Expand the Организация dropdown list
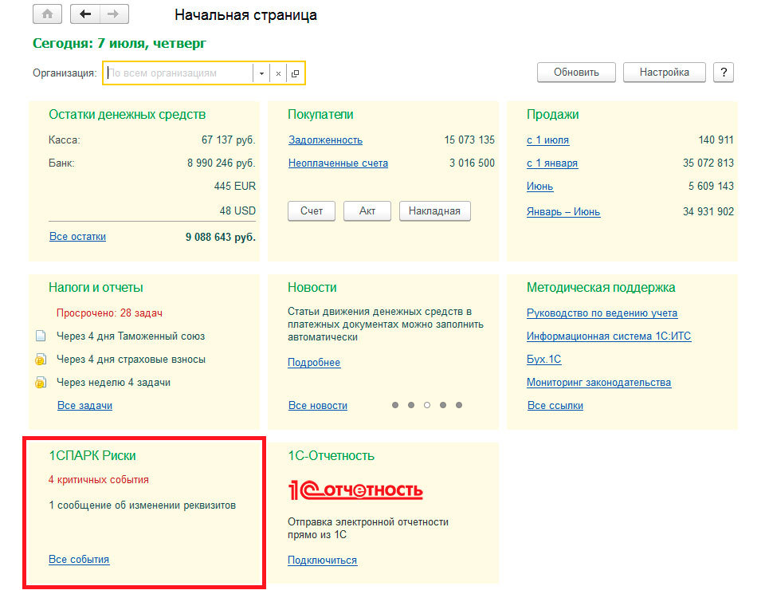This screenshot has height=590, width=765. click(x=261, y=73)
